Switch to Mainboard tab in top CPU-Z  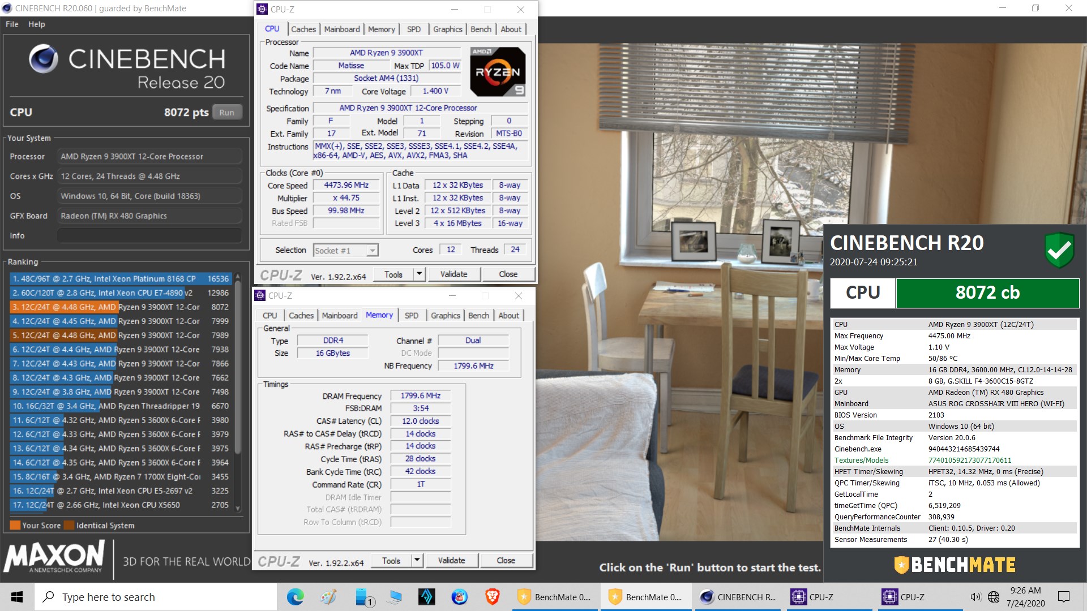point(342,29)
